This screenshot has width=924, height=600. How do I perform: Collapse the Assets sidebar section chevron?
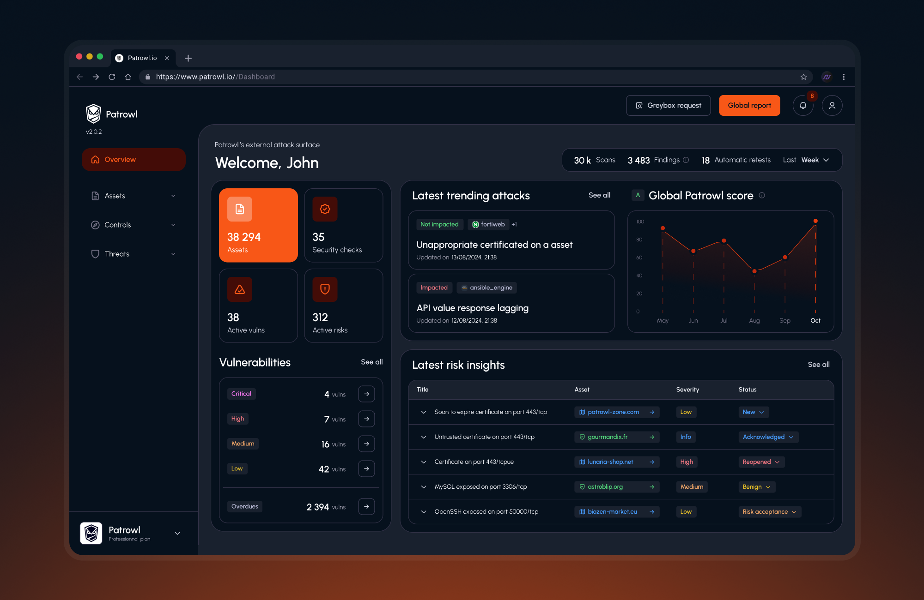pyautogui.click(x=173, y=196)
